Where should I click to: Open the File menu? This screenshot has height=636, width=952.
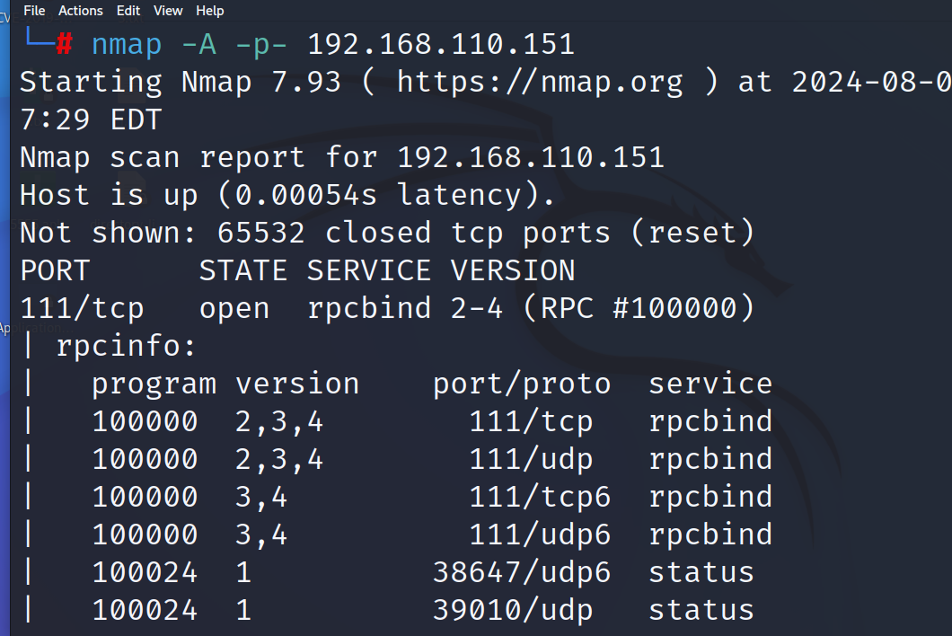34,10
